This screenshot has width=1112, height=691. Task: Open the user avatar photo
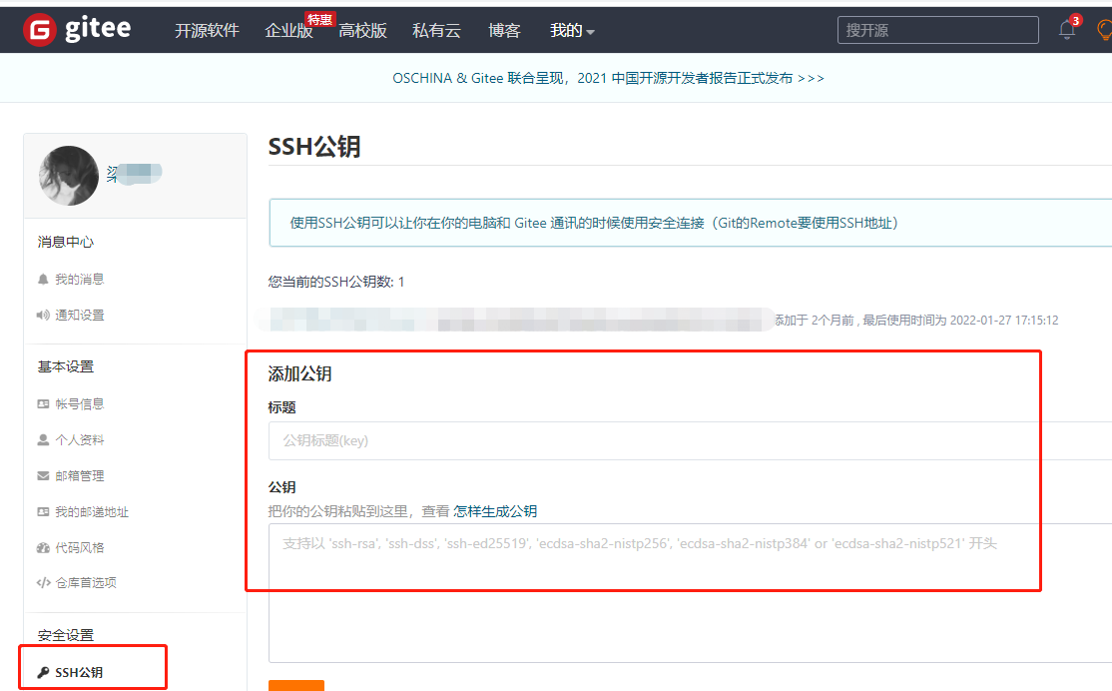tap(69, 176)
